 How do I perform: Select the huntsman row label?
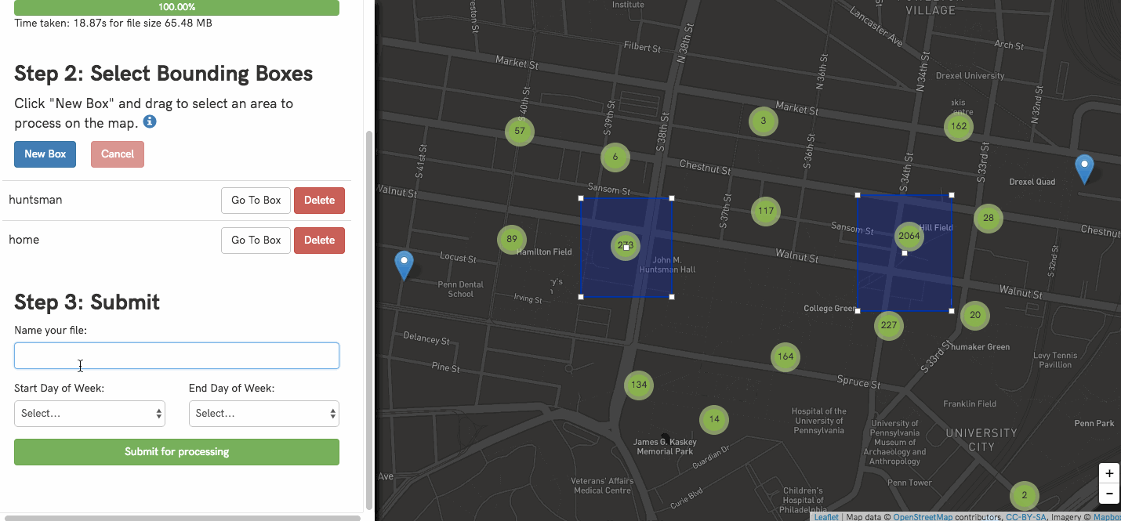tap(35, 200)
